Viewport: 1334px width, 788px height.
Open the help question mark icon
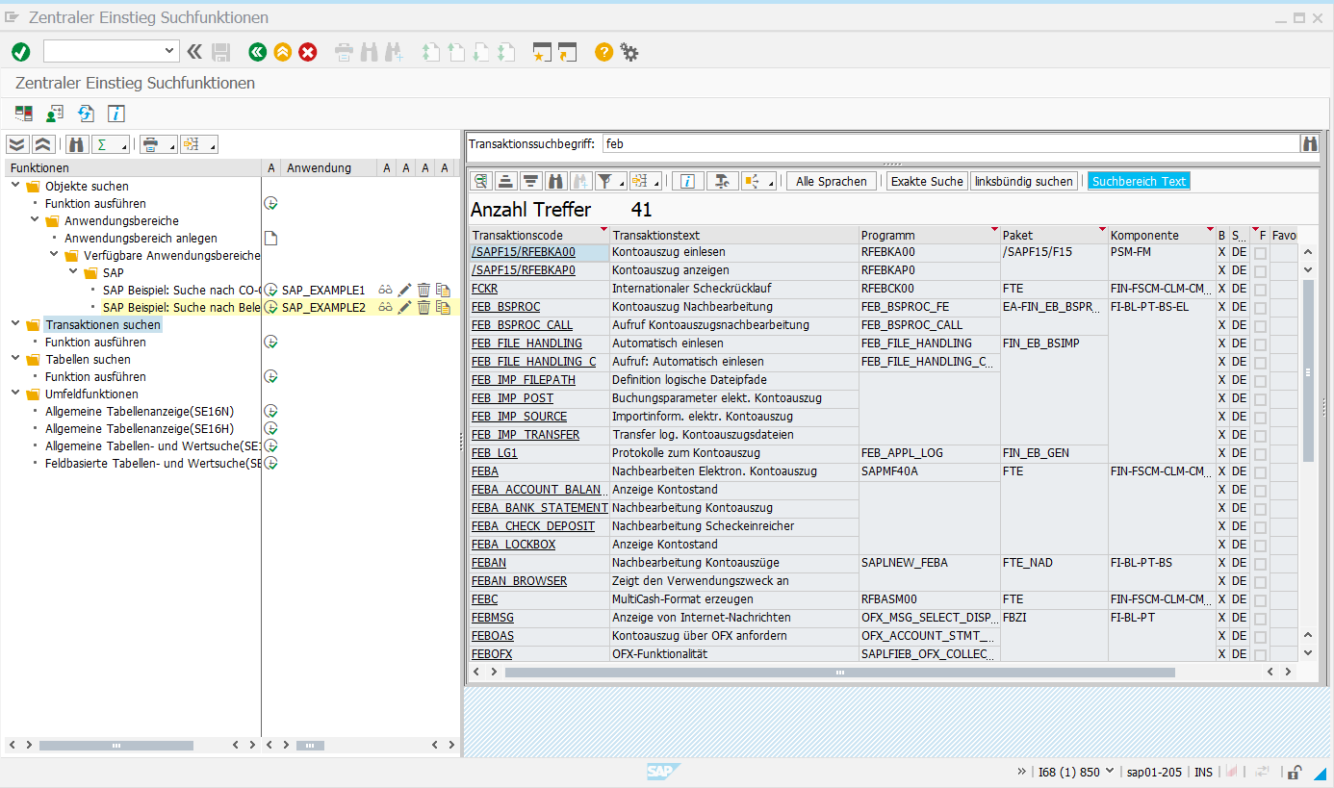603,52
